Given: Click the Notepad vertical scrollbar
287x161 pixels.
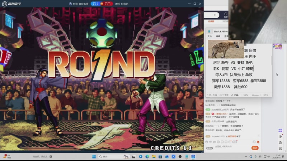Looking at the screenshot, I should (271, 60).
